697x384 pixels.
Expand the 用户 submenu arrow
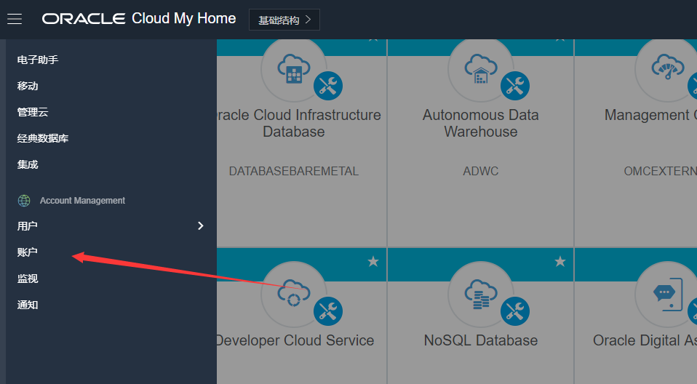201,226
